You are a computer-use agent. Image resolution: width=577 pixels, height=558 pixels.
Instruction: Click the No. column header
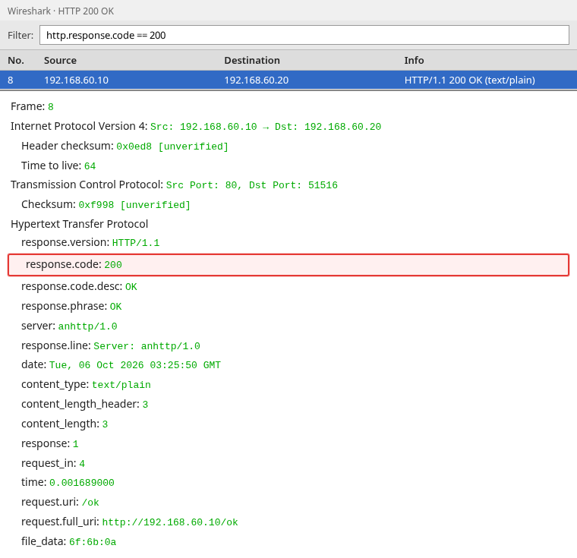pyautogui.click(x=16, y=61)
